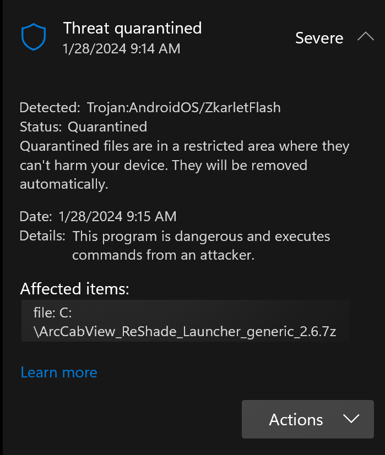Select the 1/28/2024 9:14 AM header timestamp
The height and width of the screenshot is (455, 385).
point(122,48)
